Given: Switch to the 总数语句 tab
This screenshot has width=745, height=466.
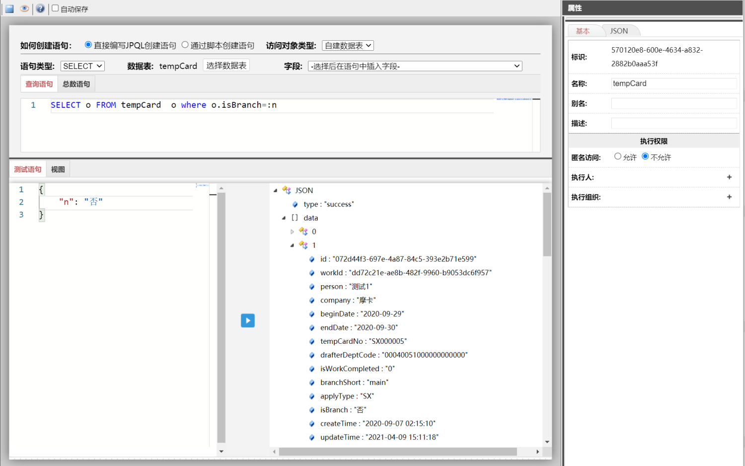Looking at the screenshot, I should pos(76,84).
